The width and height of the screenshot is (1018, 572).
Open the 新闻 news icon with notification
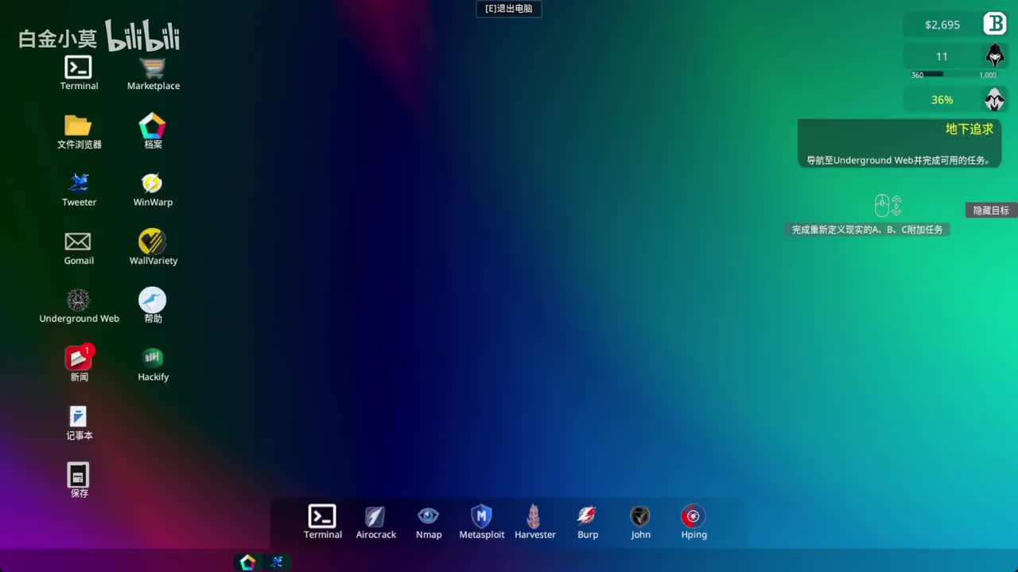(x=79, y=357)
